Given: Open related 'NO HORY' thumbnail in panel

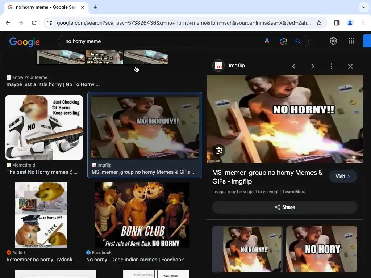Looking at the screenshot, I should (322, 249).
